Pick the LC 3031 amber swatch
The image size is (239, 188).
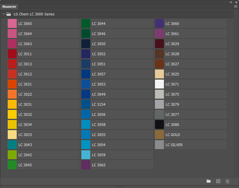point(12,104)
